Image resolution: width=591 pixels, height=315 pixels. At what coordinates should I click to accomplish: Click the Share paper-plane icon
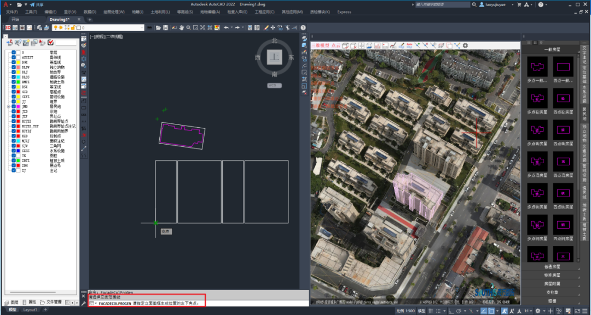(x=32, y=4)
